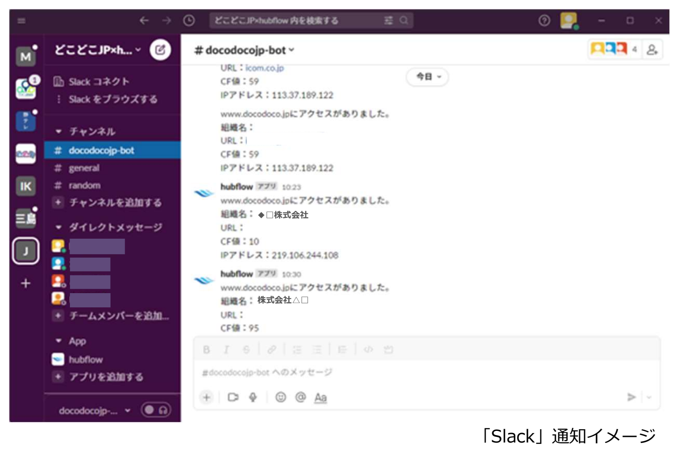Viewport: 676px width, 452px height.
Task: Collapse the App section
Action: [59, 341]
